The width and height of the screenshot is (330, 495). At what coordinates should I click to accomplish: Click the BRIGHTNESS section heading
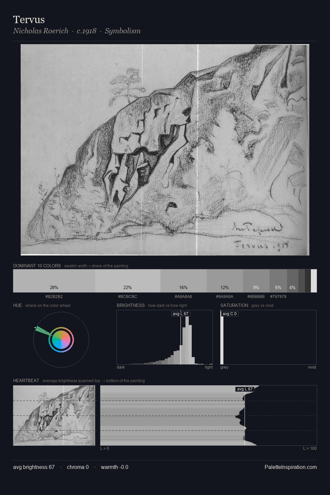coord(131,305)
